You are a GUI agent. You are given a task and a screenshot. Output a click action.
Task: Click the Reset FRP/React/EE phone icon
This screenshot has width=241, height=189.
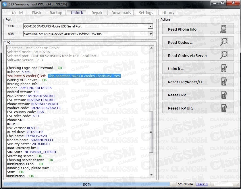pyautogui.click(x=224, y=81)
